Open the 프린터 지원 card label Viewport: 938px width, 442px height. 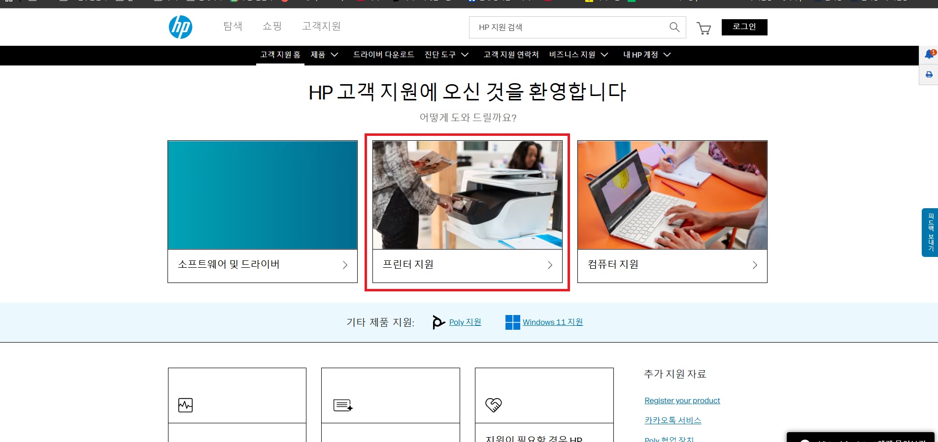click(408, 264)
